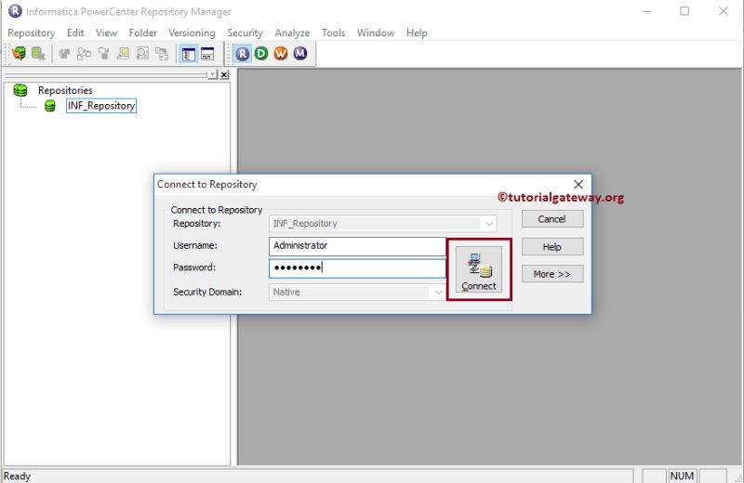
Task: Select the Repositories tree node
Action: [65, 90]
